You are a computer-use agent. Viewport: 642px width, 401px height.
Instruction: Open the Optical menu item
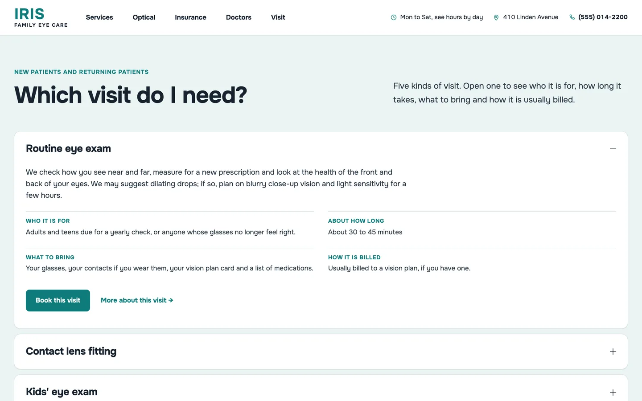pos(144,17)
